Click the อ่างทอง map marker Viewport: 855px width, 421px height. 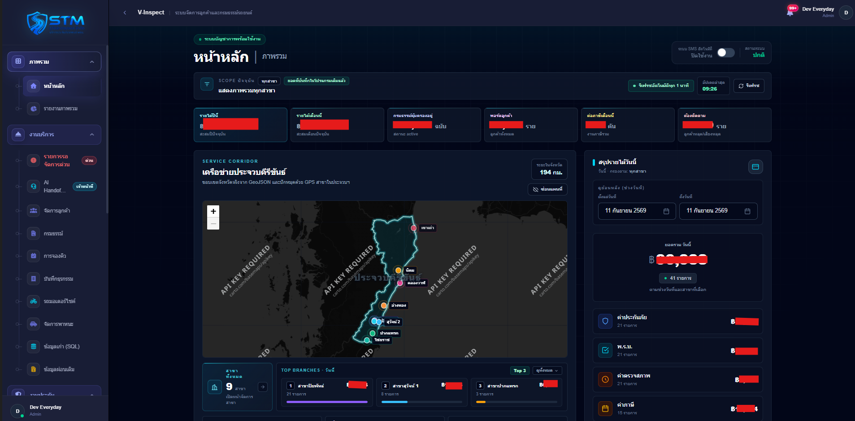(x=383, y=305)
